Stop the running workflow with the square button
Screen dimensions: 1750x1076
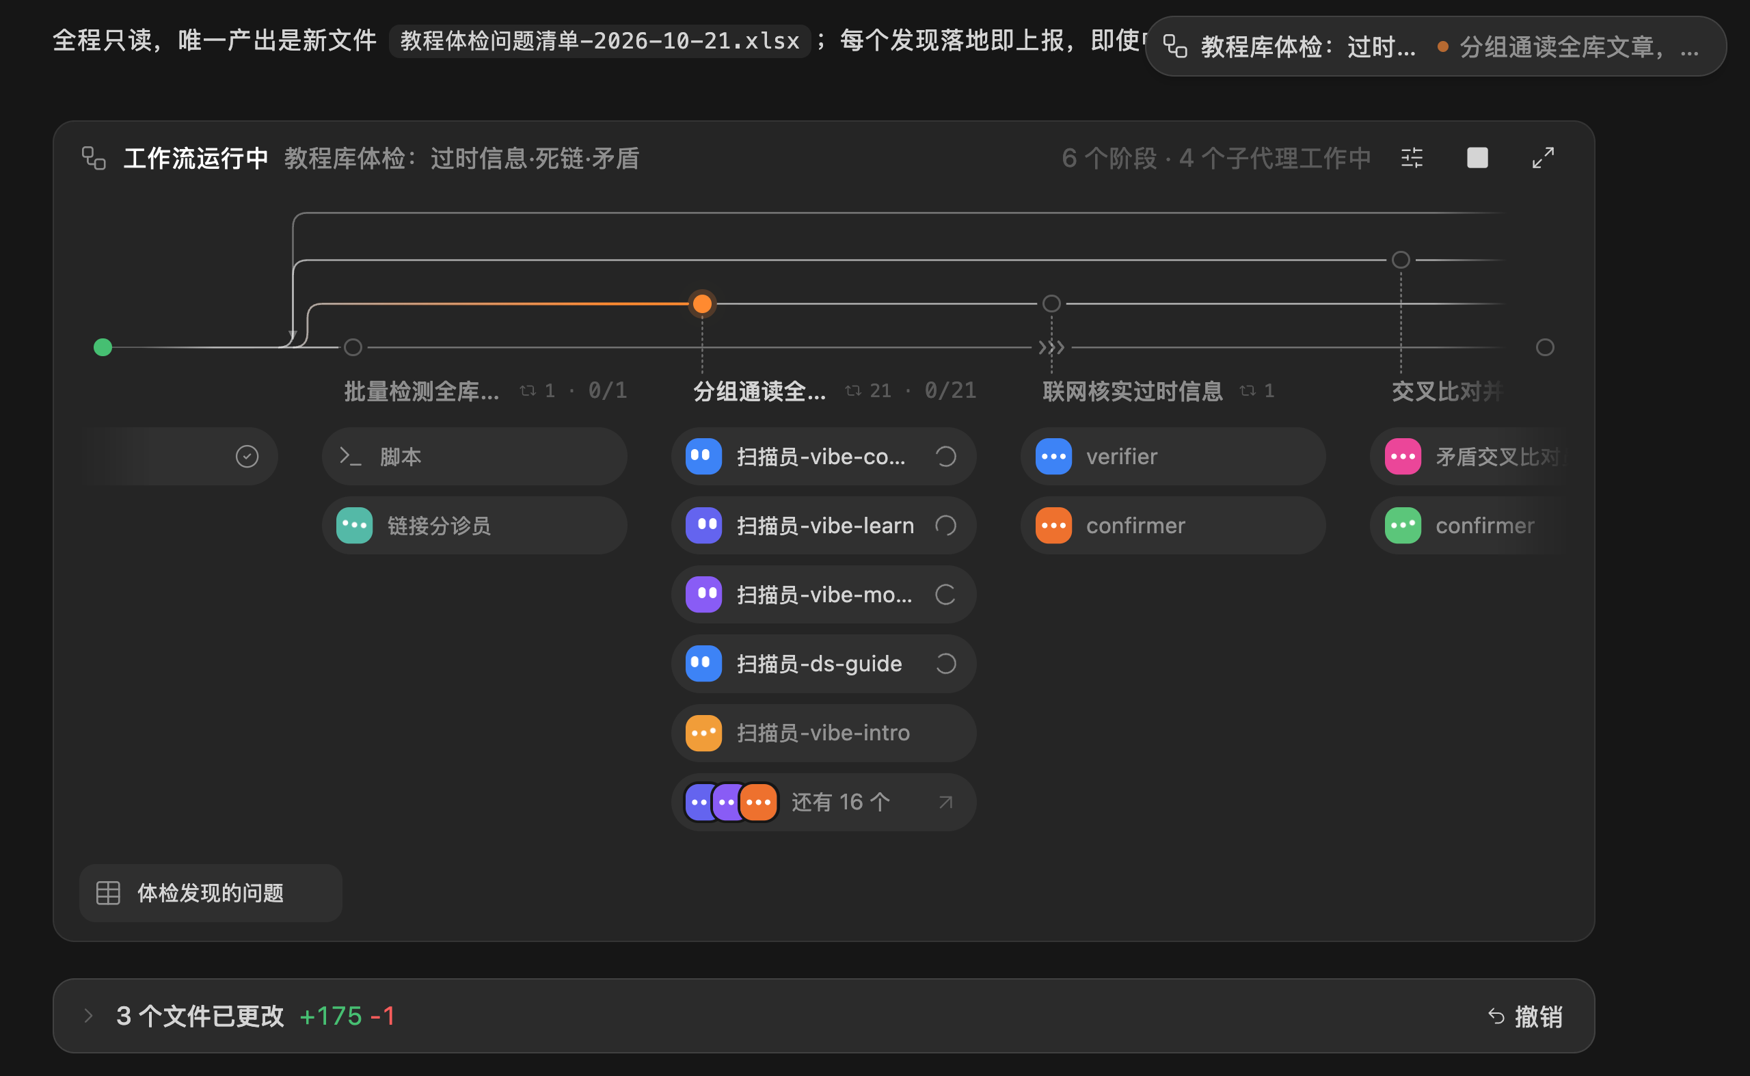click(x=1477, y=158)
